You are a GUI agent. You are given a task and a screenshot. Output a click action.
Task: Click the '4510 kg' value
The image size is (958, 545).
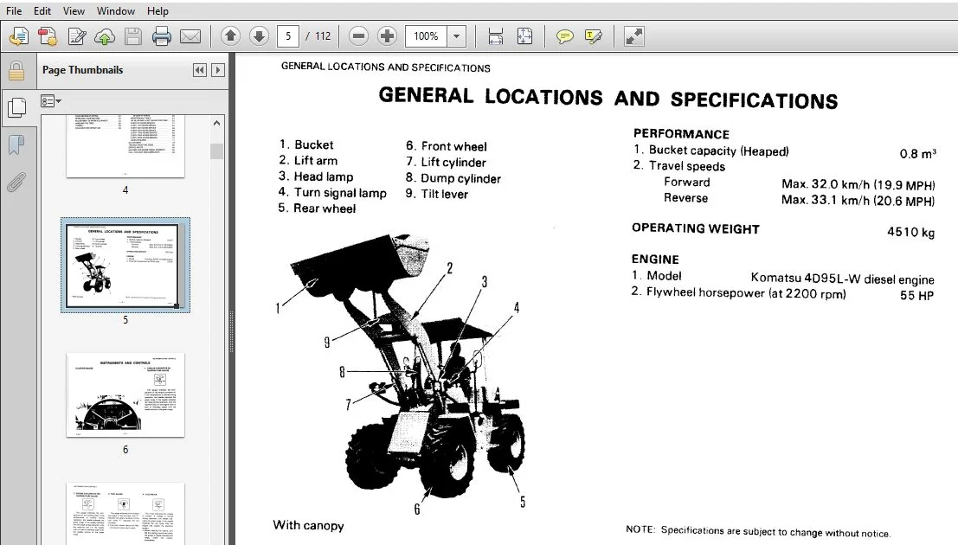910,232
